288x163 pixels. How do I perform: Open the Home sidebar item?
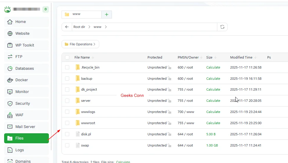[27, 22]
